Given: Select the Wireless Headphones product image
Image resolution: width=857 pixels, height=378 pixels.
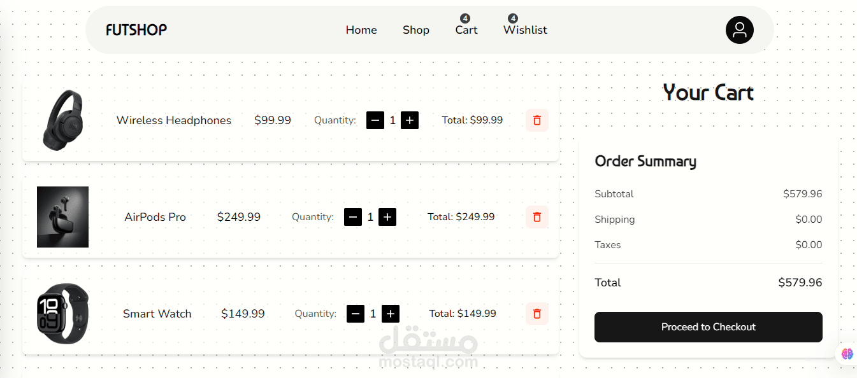Looking at the screenshot, I should tap(62, 120).
